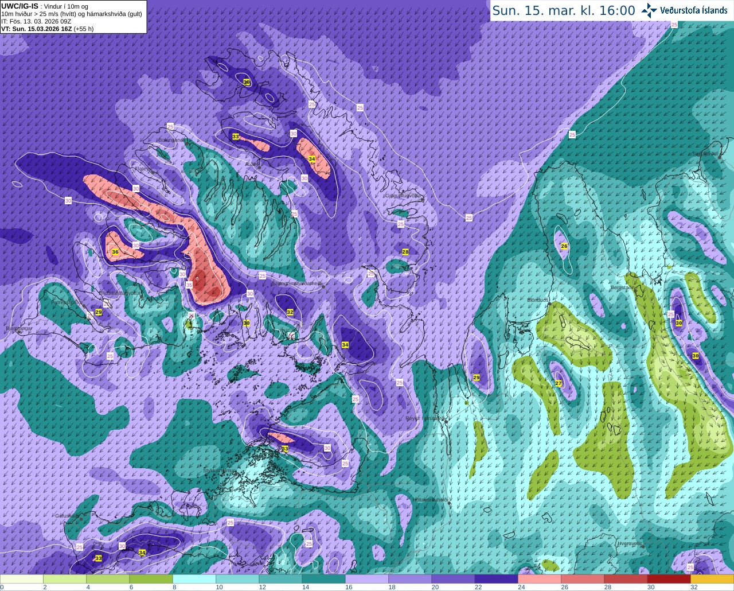Screen dimensions: 734x591
Task: Select the light cyan 8–10 legend swatch
Action: point(194,579)
